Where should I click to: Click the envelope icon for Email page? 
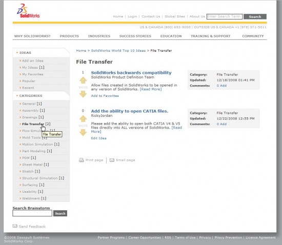pos(112,160)
